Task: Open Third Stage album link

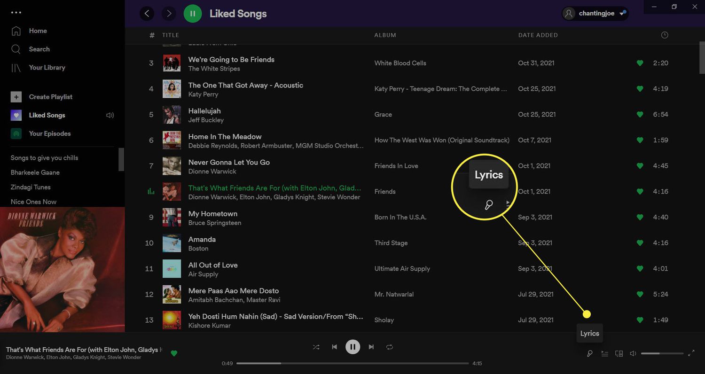Action: pyautogui.click(x=391, y=243)
